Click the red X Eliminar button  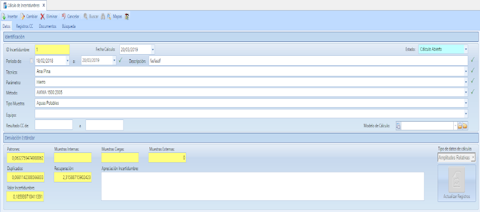(49, 17)
